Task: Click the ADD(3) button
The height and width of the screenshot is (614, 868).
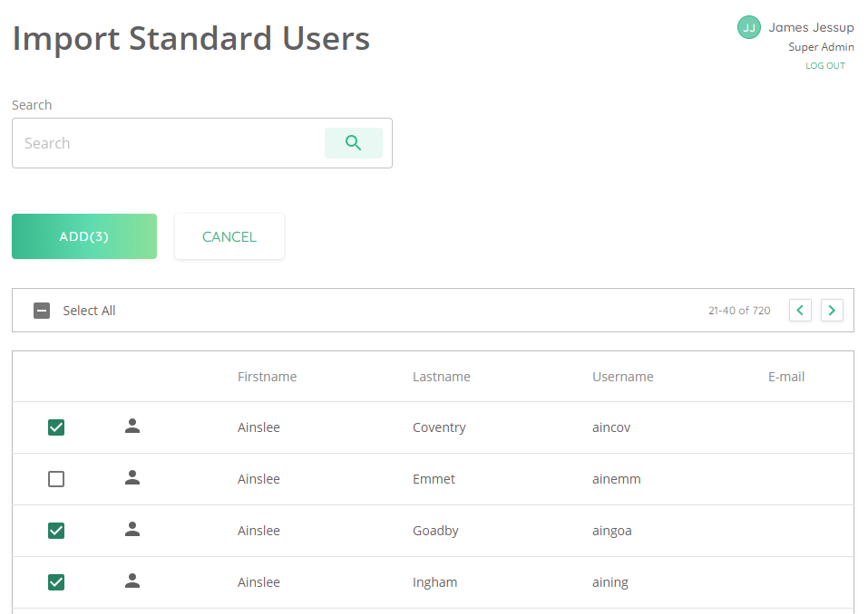Action: (x=84, y=236)
